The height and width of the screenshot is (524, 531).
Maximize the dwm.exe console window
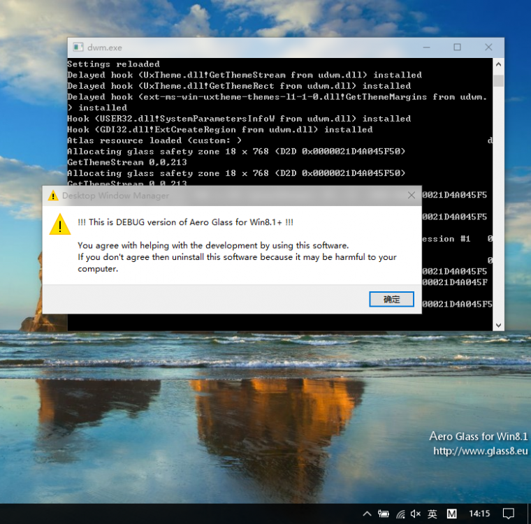click(457, 48)
